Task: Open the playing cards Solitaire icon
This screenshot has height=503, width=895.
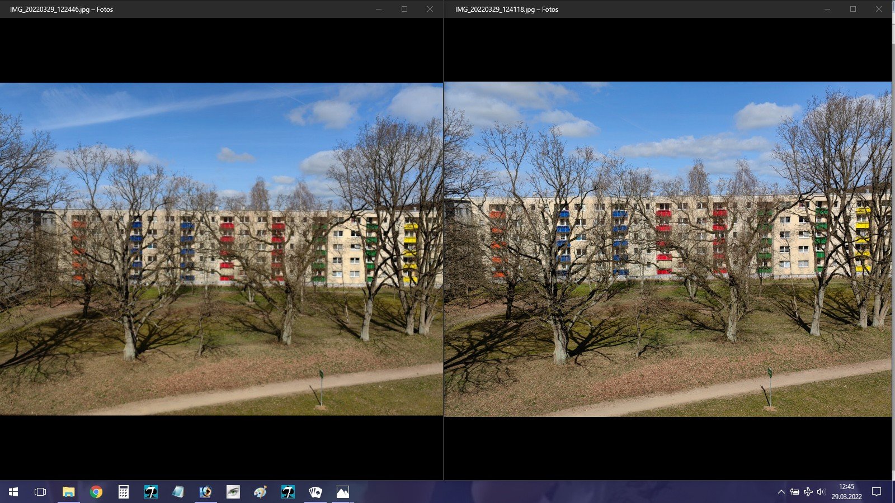Action: (x=315, y=492)
